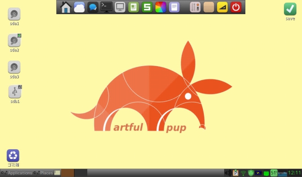Open the sda2 drive icon
The width and height of the screenshot is (302, 177).
click(14, 41)
